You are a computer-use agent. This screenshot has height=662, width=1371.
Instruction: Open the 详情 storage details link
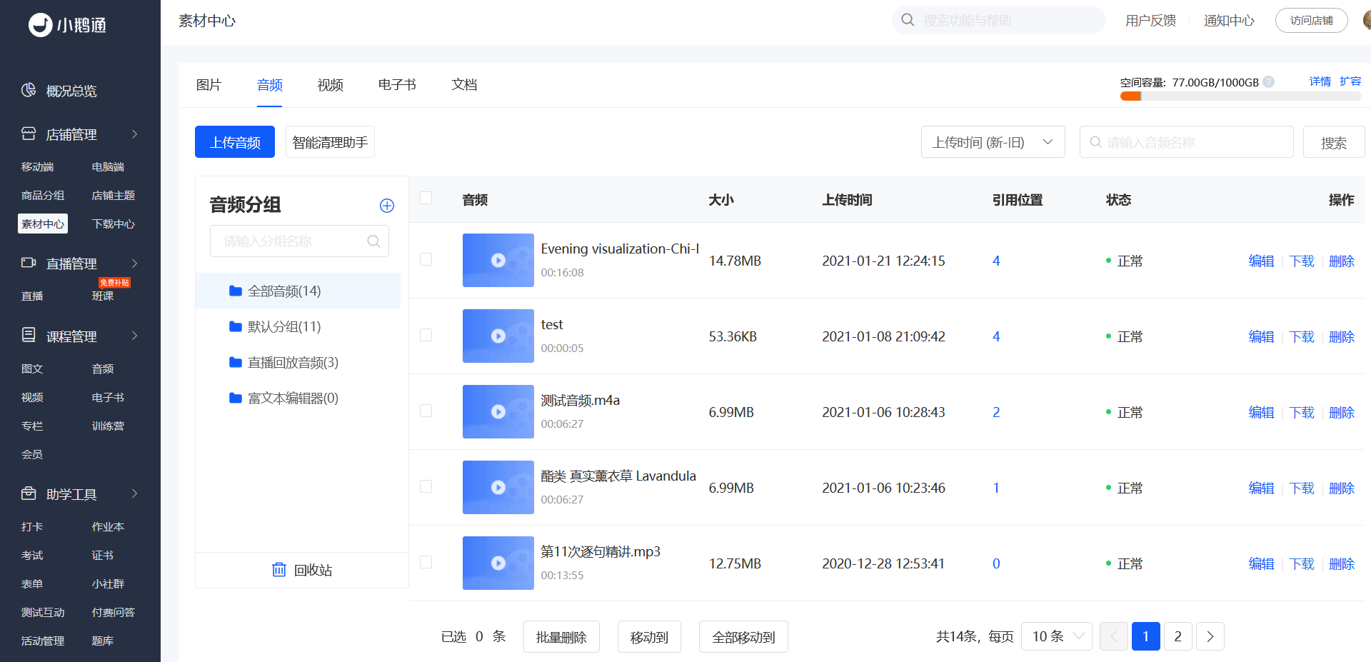coord(1320,81)
